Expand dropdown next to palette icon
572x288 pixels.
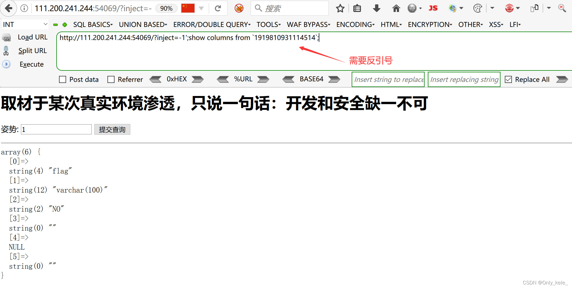[492, 8]
